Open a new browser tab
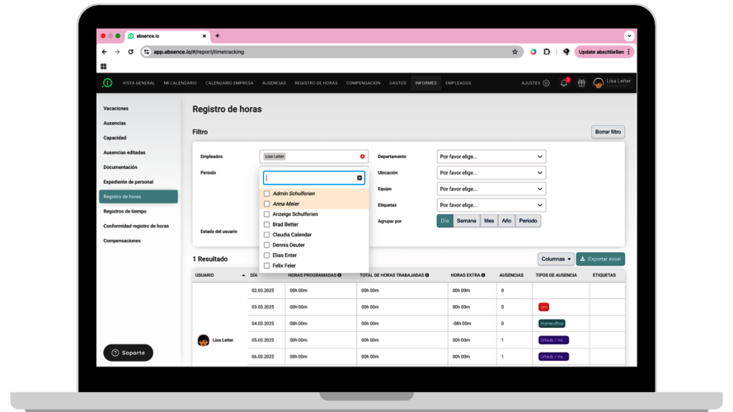The height and width of the screenshot is (412, 733). point(218,35)
